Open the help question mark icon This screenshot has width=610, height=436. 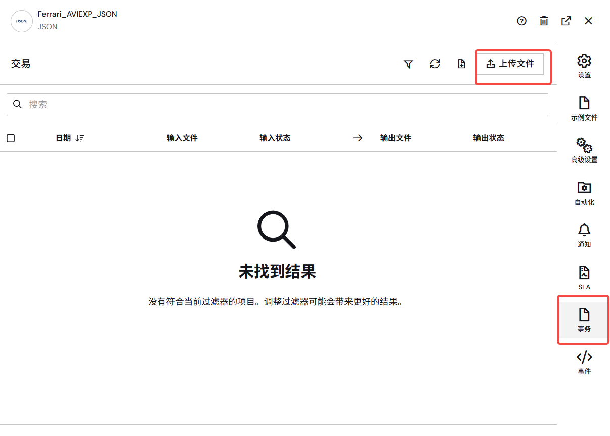(x=521, y=21)
